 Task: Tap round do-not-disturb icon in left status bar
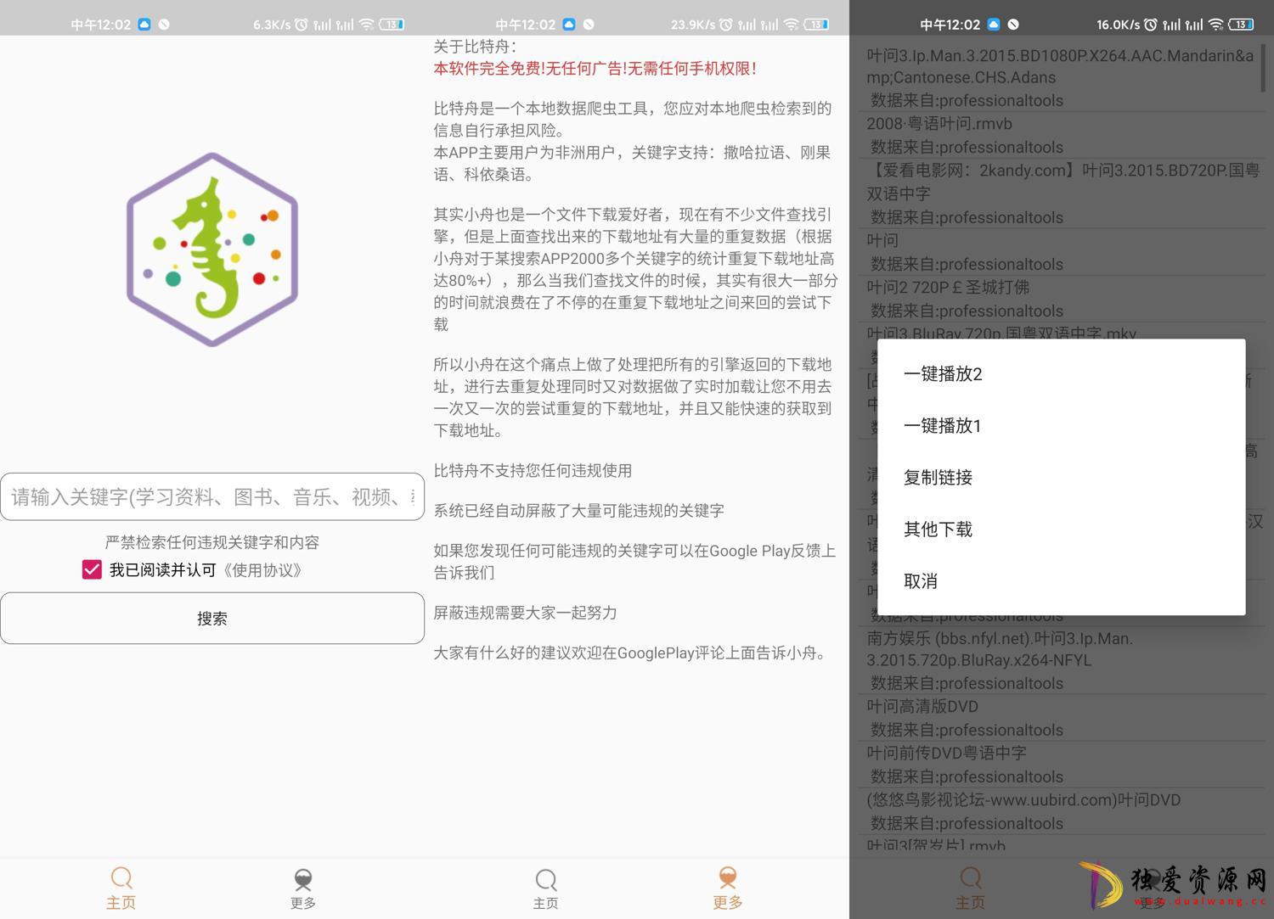click(x=164, y=25)
